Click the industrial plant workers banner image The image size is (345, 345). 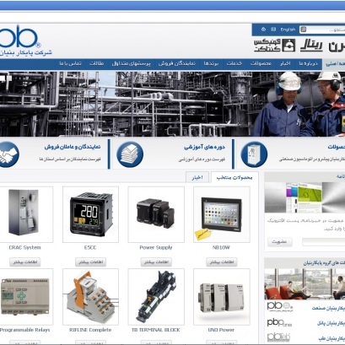pos(172,104)
